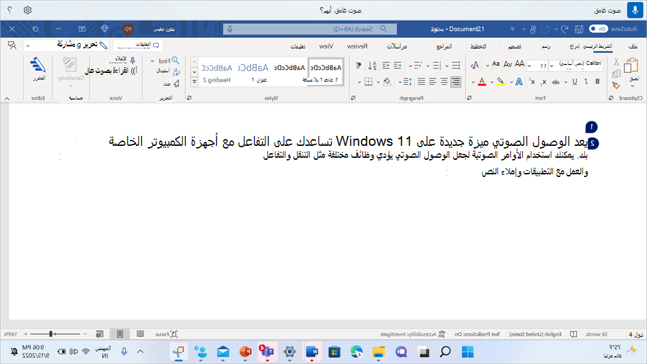Click the microphone in the search box
This screenshot has width=647, height=364.
[x=230, y=29]
